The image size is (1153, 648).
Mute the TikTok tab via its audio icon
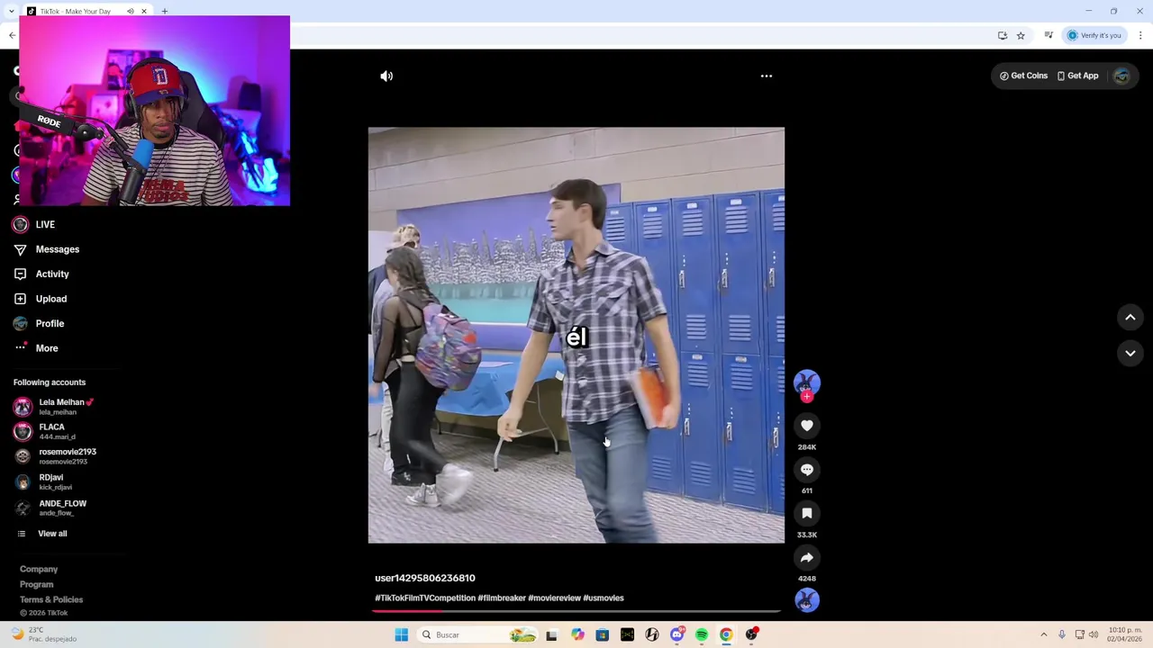coord(131,11)
